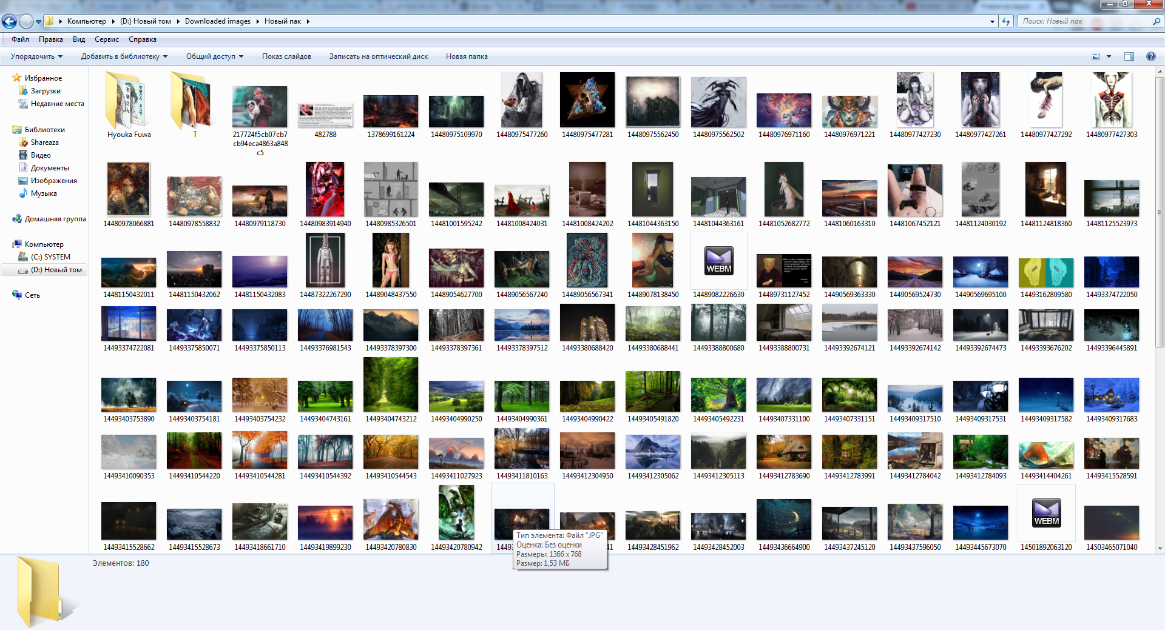Open Видео library in sidebar
Screen dimensions: 1165x630
coord(41,155)
